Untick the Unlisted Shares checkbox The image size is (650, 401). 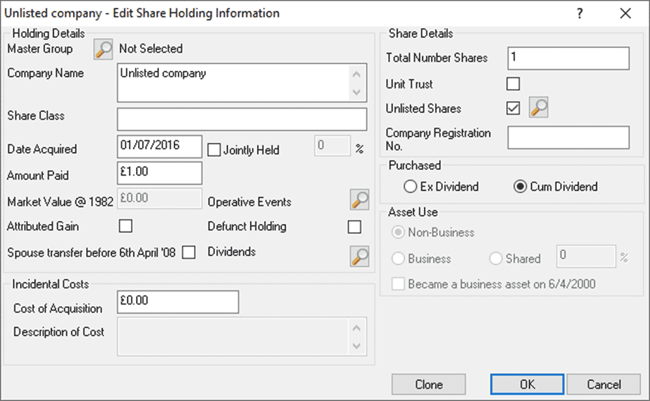pyautogui.click(x=513, y=109)
